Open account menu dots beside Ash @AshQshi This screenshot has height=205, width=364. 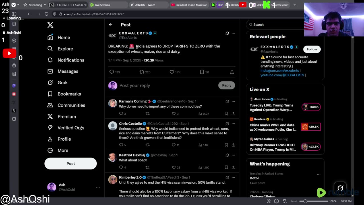point(98,187)
